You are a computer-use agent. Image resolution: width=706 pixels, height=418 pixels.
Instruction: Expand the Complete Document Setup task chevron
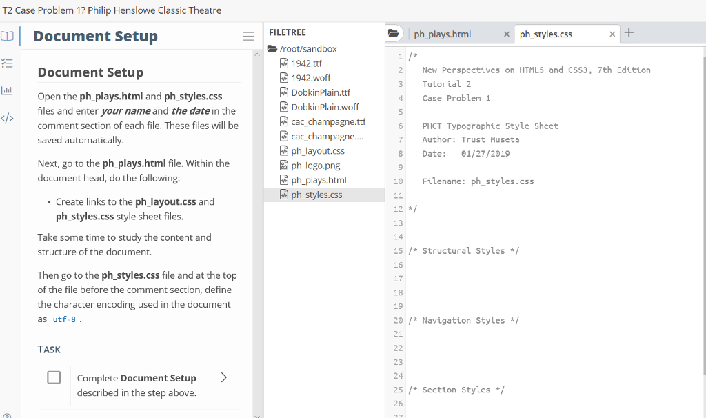223,377
